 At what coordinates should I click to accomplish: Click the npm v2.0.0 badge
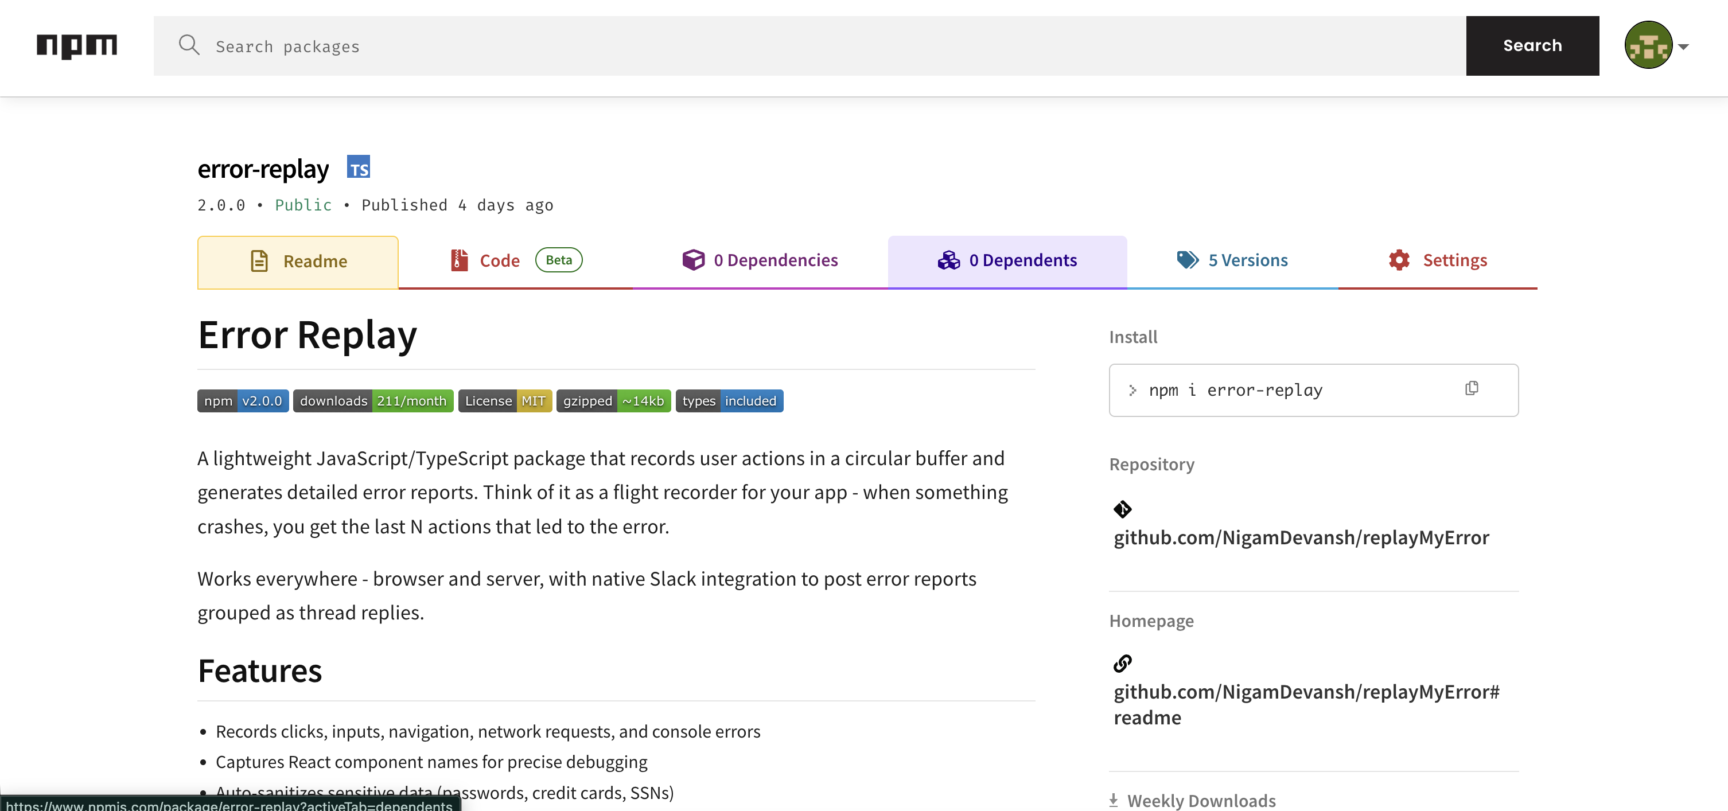(x=243, y=401)
